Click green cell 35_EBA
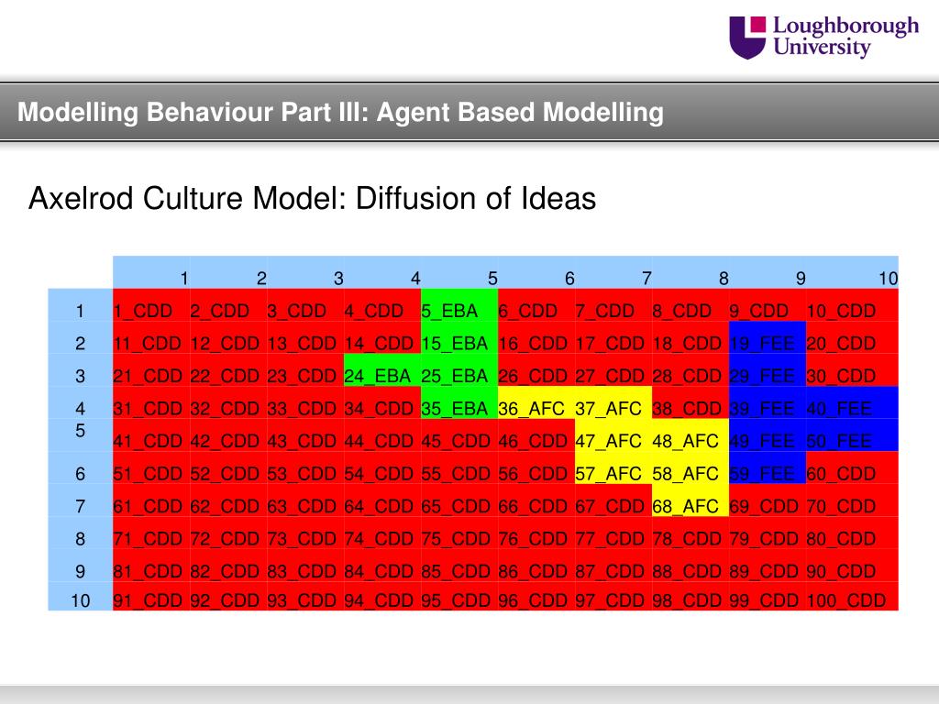This screenshot has width=939, height=704. [x=459, y=402]
